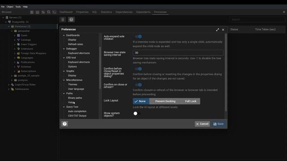
Task: Select CSV/TXT Output preference item
Action: tap(77, 116)
